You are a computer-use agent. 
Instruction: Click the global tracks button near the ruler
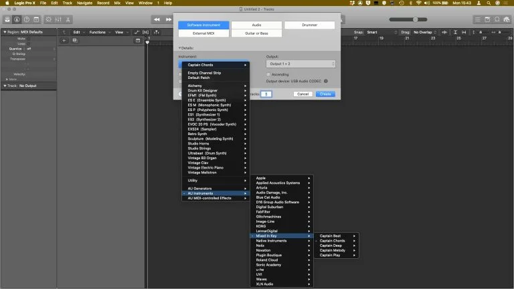pyautogui.click(x=138, y=41)
